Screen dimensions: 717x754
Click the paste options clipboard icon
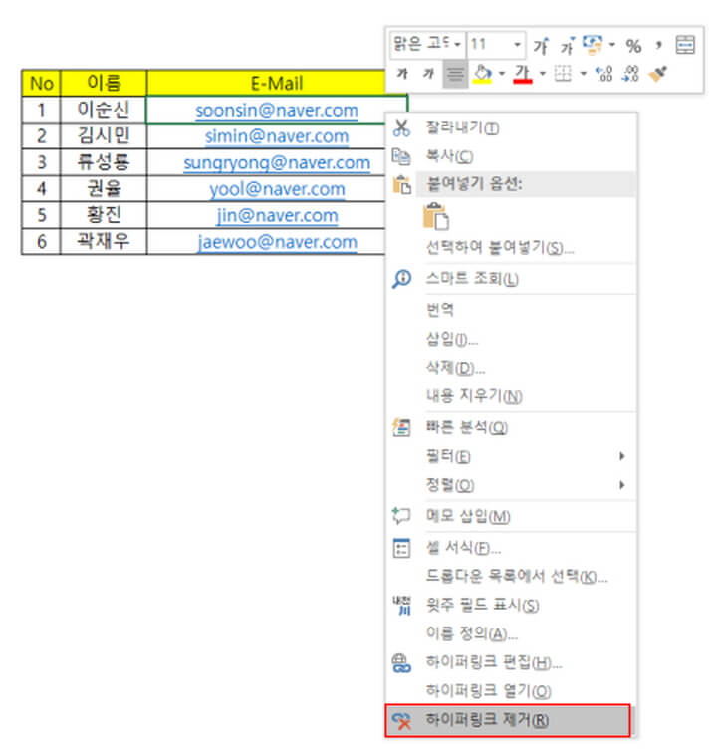[x=402, y=184]
